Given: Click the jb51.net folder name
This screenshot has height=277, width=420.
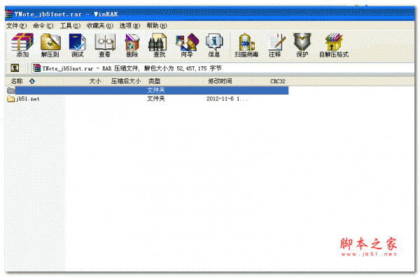Looking at the screenshot, I should [x=28, y=99].
